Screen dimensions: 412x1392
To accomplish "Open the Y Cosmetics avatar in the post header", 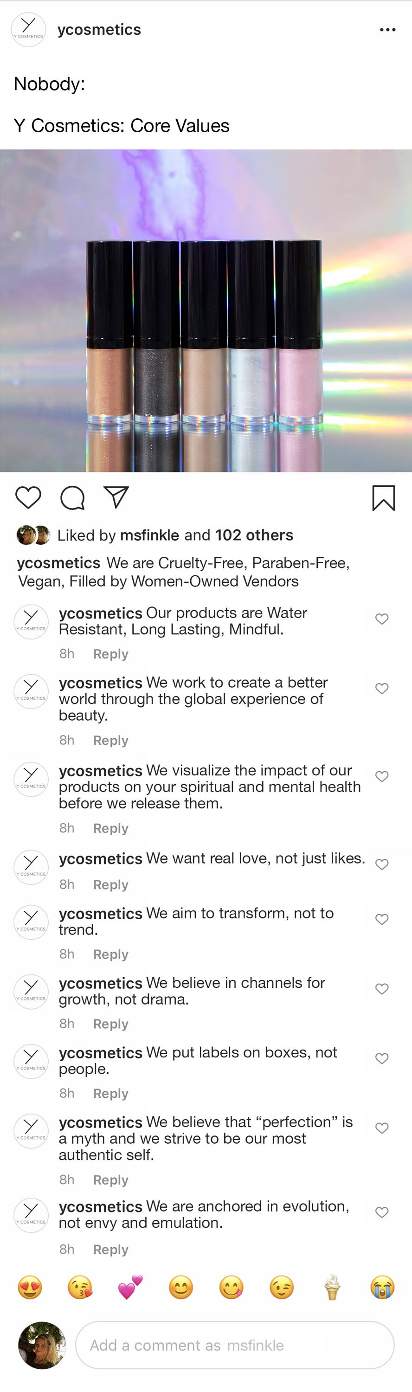I will click(29, 30).
